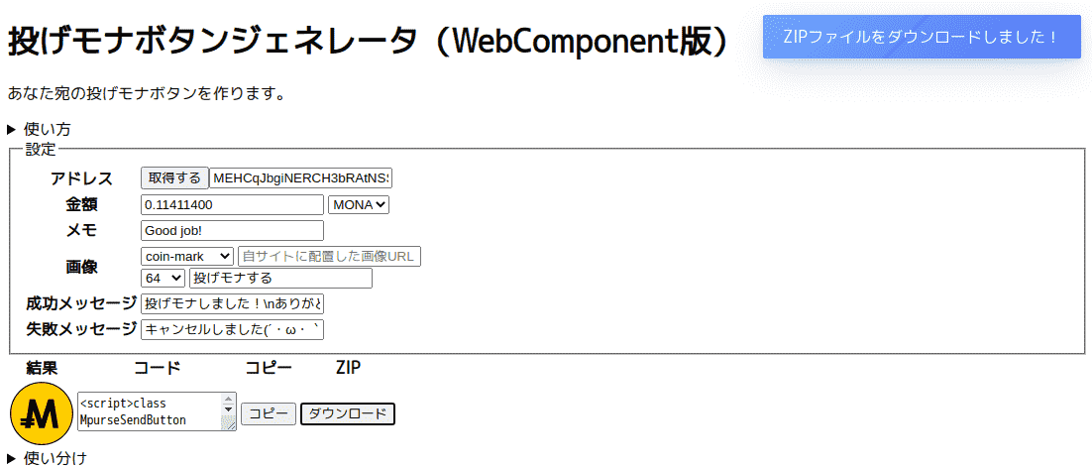
Task: Open the MONA currency dropdown
Action: pyautogui.click(x=359, y=205)
